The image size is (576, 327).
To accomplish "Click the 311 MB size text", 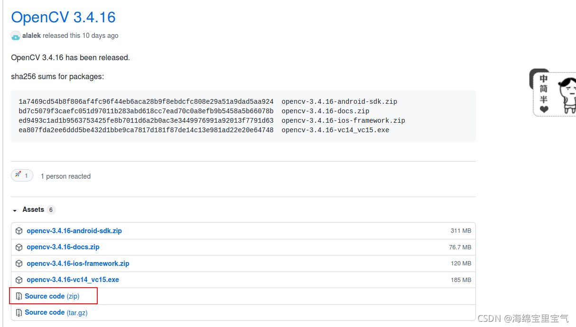I will coord(461,231).
